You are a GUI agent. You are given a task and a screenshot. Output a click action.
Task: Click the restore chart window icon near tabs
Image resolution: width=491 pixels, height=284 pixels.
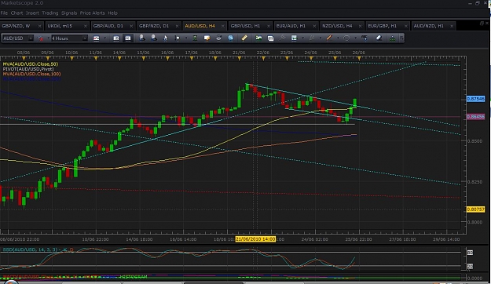coord(482,24)
